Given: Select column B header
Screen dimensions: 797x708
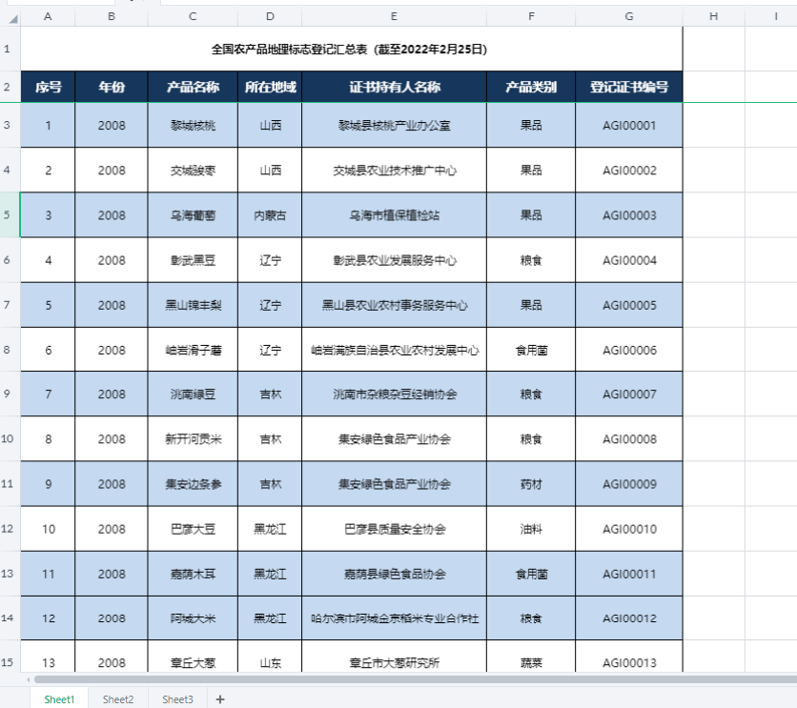Looking at the screenshot, I should pos(112,16).
